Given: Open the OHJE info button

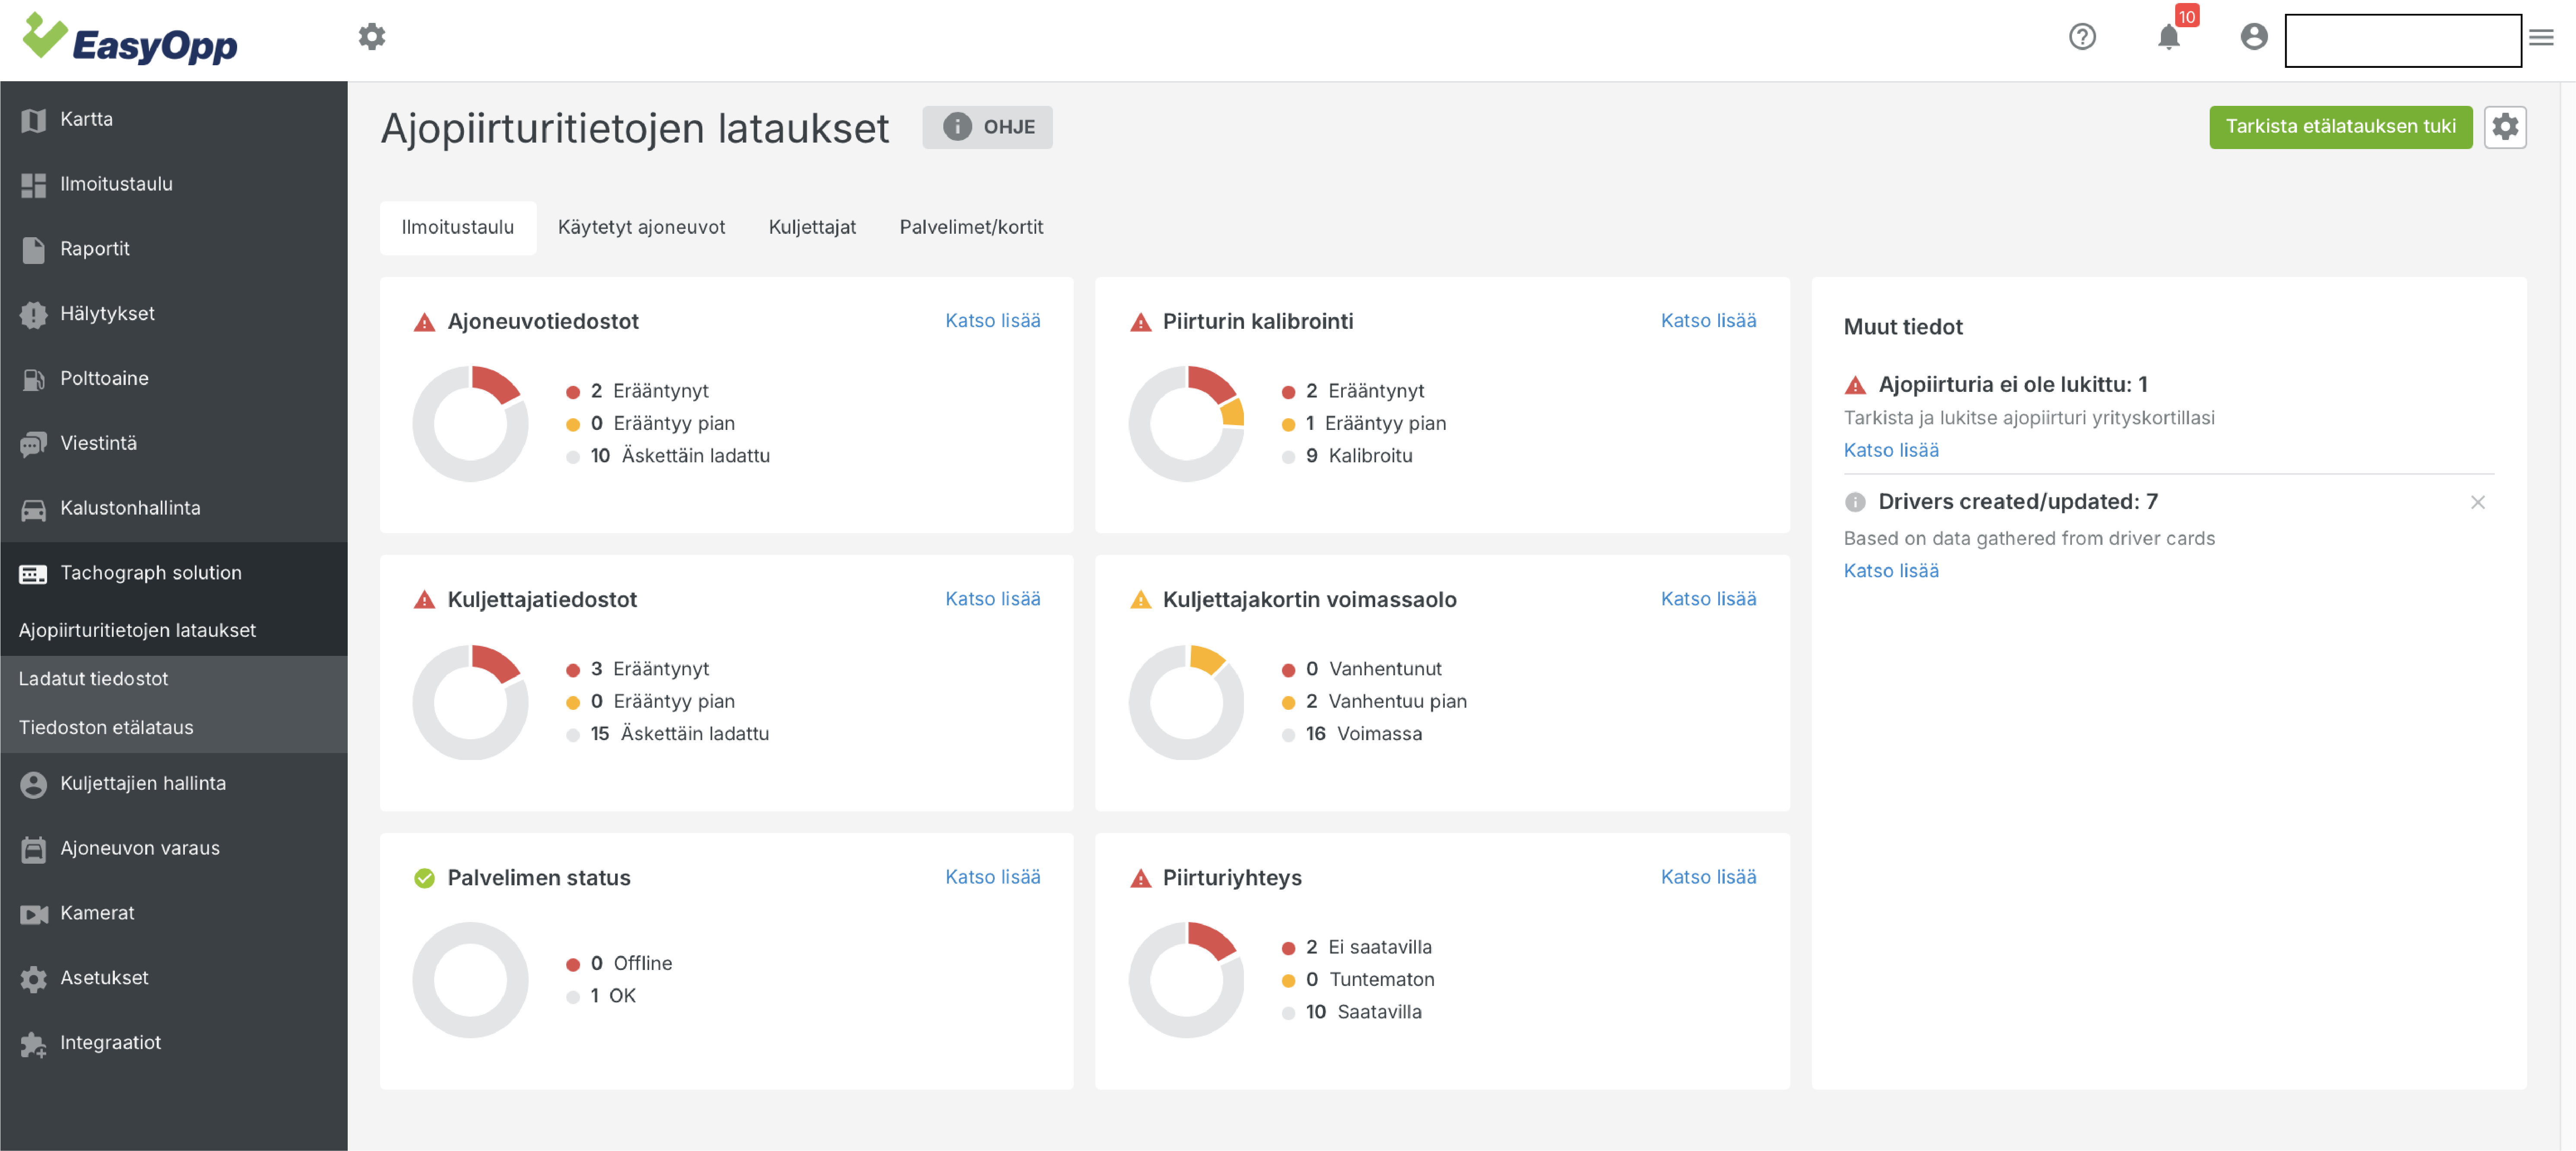Looking at the screenshot, I should click(987, 127).
